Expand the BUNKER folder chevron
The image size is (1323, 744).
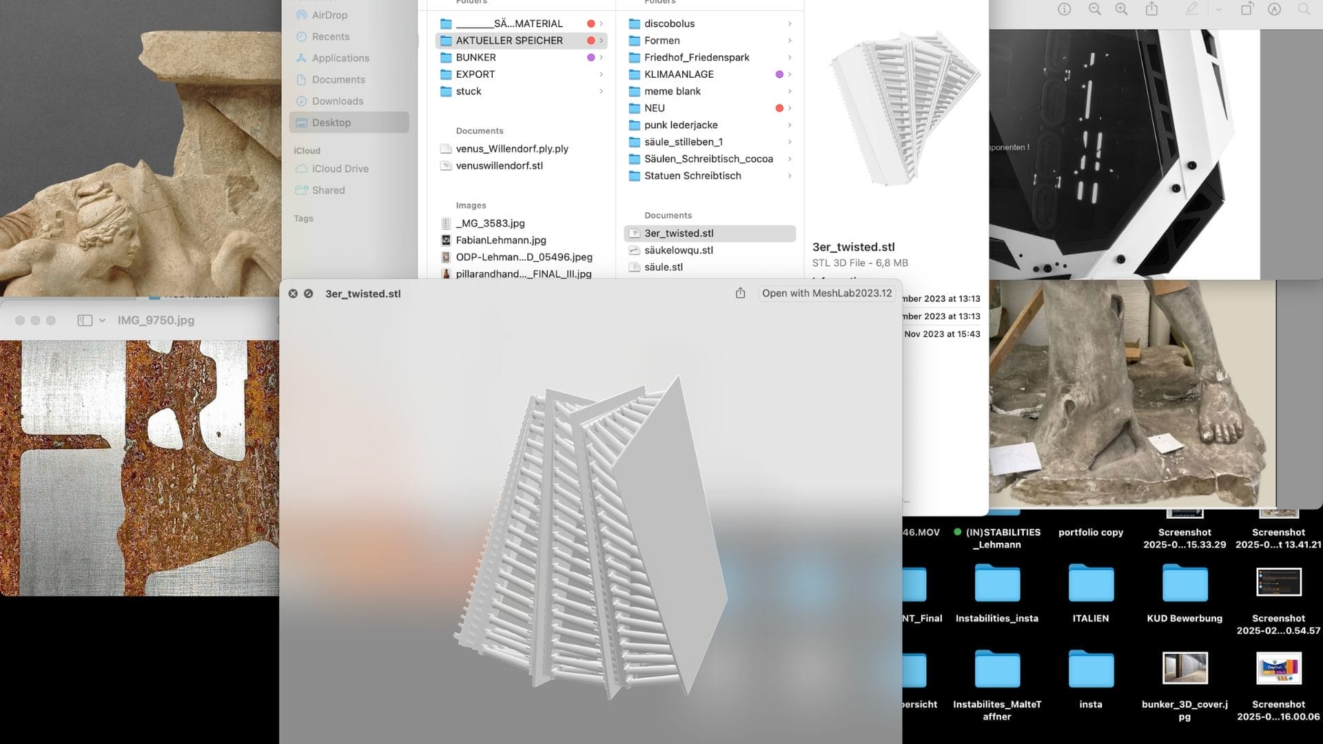coord(601,58)
